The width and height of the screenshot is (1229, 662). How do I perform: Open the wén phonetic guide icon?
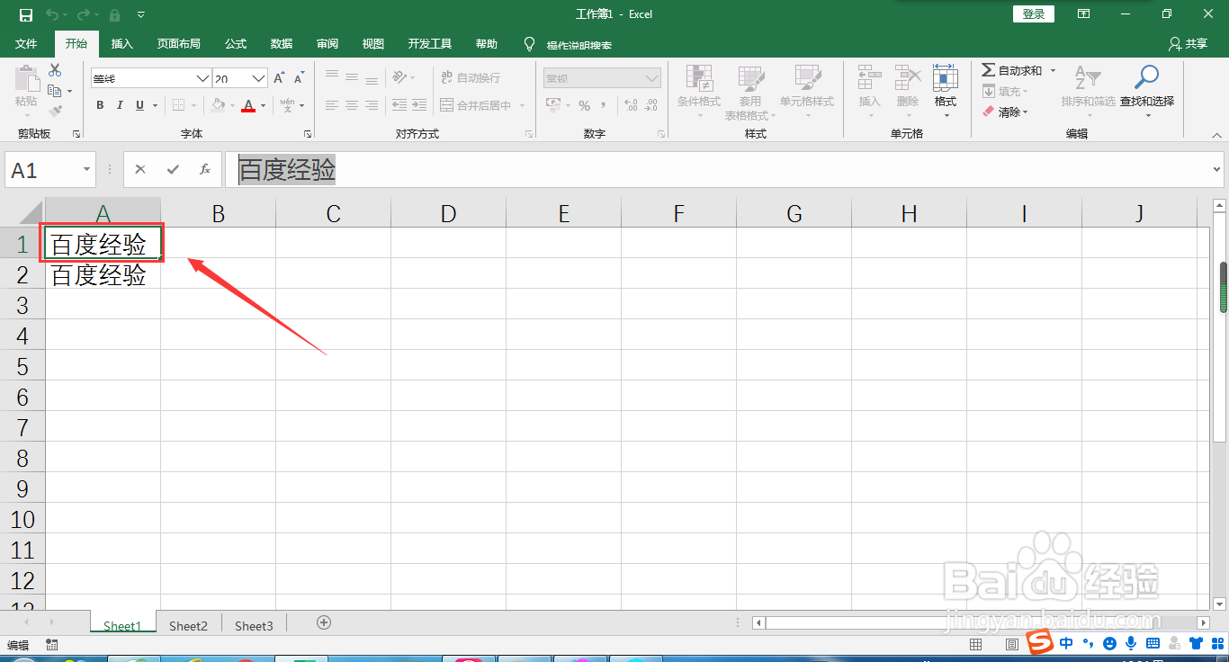coord(287,105)
